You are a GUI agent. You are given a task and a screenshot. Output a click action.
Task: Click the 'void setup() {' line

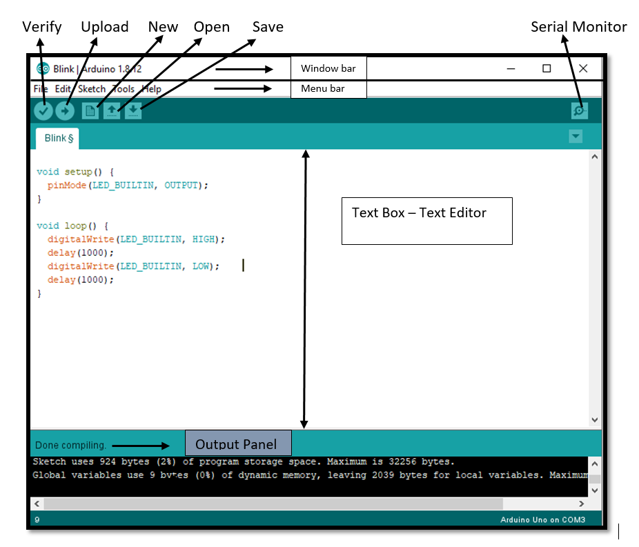pos(75,172)
